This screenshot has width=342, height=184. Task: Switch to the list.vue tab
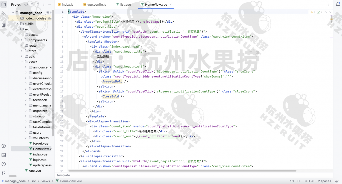coord(124,4)
